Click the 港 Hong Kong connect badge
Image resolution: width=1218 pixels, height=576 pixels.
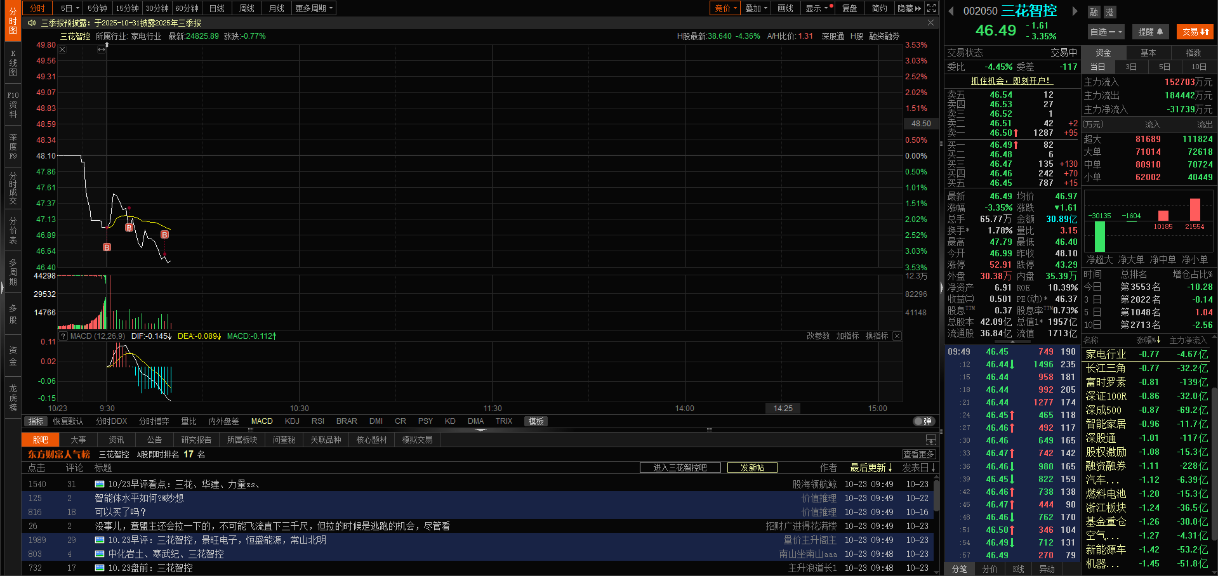pyautogui.click(x=1109, y=12)
